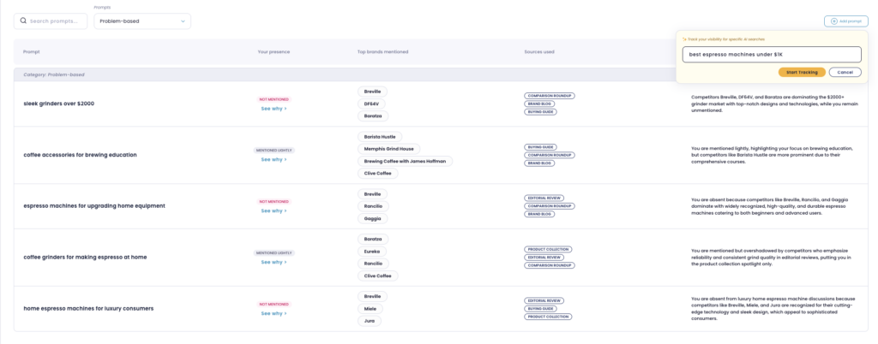Select the prompt coffee accessories for brewing education
Image resolution: width=878 pixels, height=344 pixels.
coord(80,155)
